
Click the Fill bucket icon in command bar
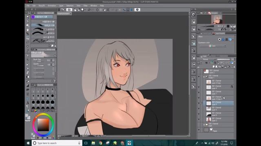(104, 10)
